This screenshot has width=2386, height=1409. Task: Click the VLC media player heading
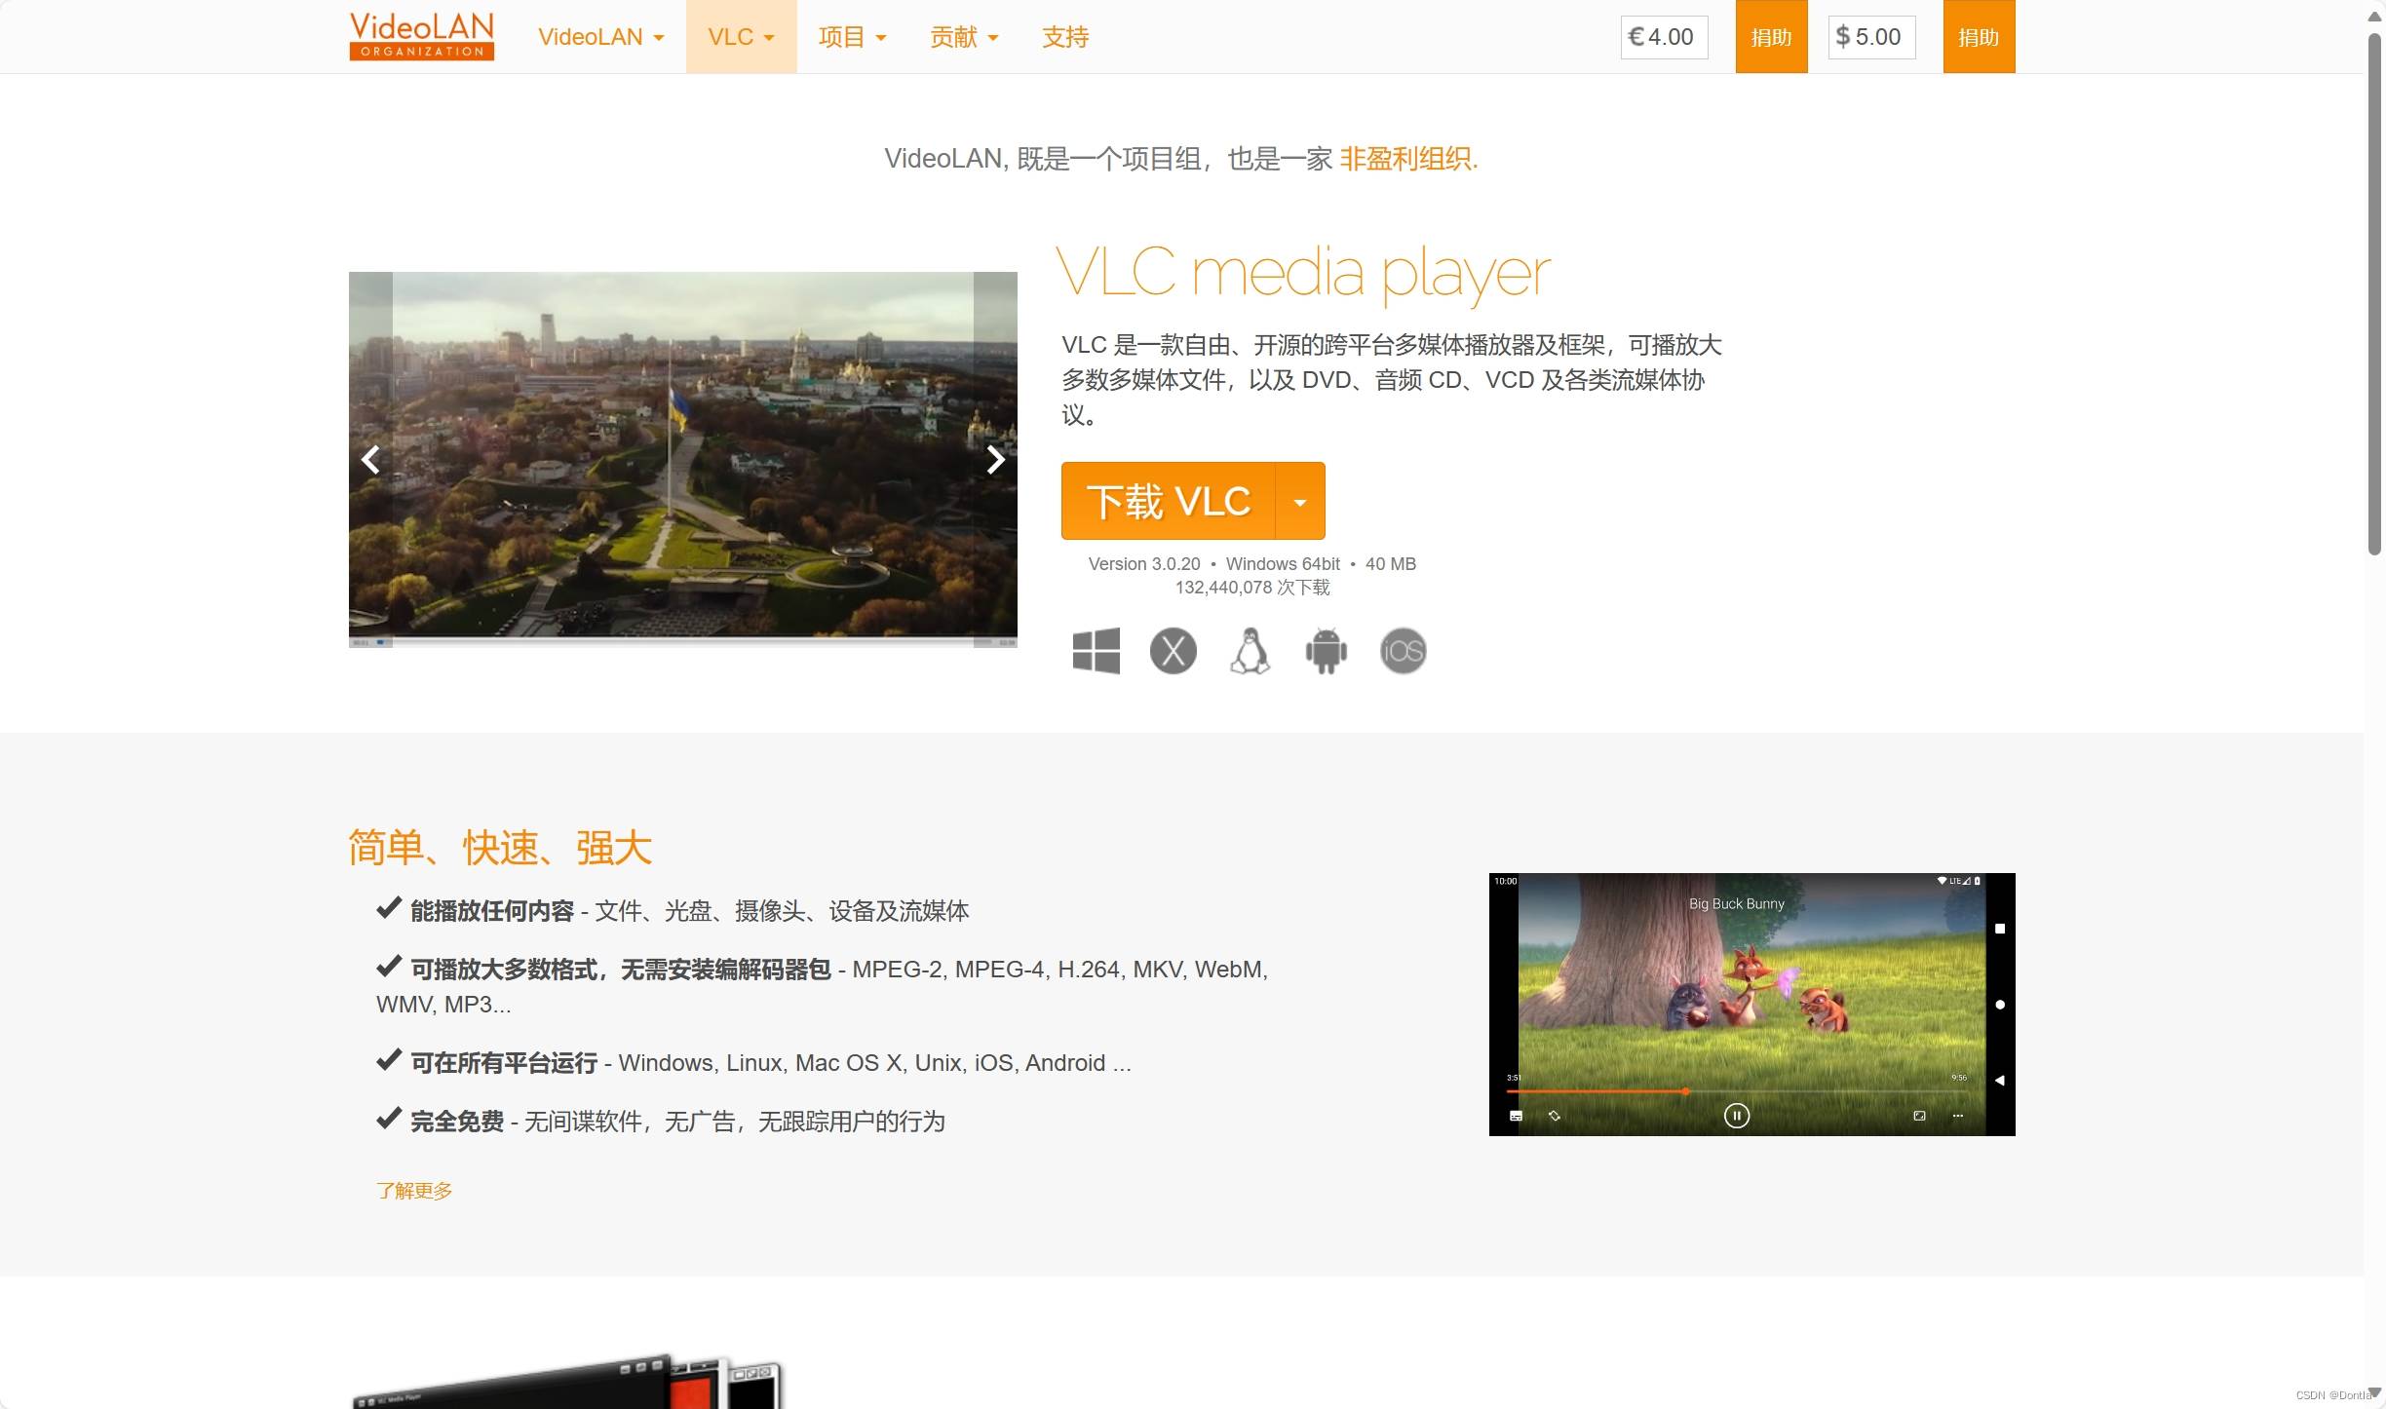1303,273
